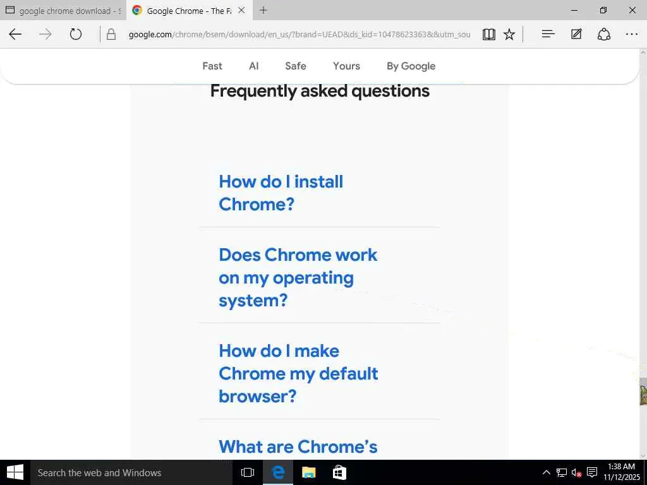
Task: Click the forward navigation arrow
Action: pyautogui.click(x=45, y=34)
